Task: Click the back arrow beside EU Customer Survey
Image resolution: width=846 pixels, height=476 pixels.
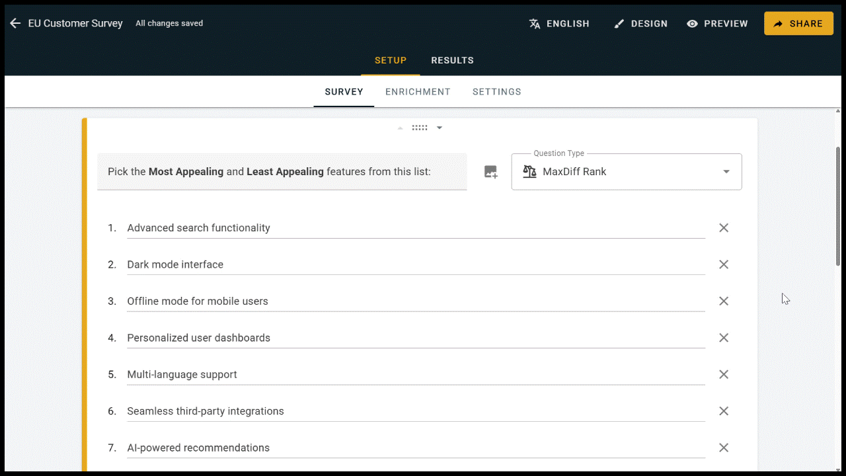Action: pyautogui.click(x=15, y=23)
